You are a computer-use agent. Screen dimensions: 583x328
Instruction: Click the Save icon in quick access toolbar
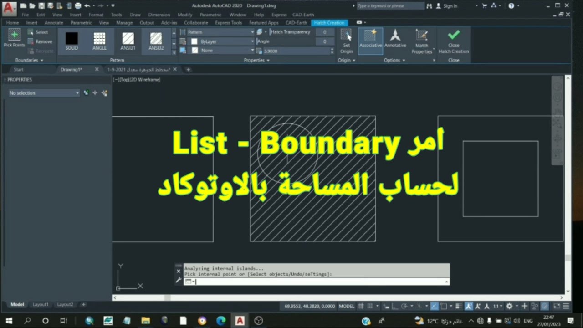(x=41, y=6)
